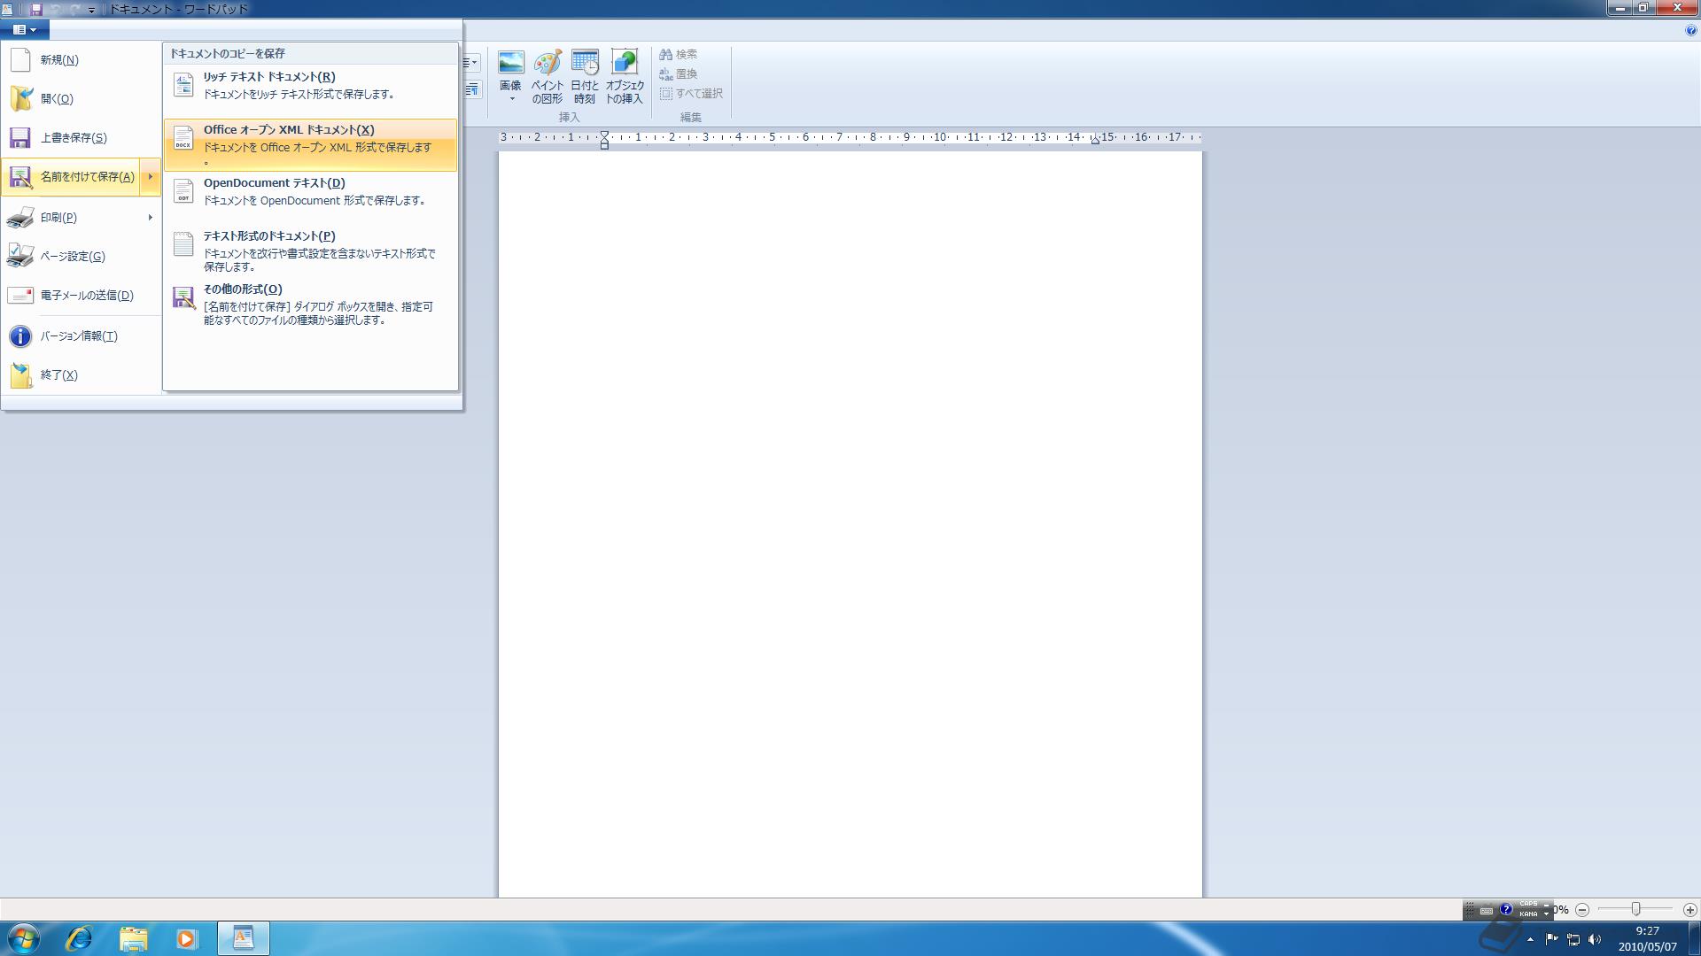Toggle the CAPS lock indicator
Viewport: 1701px width, 956px height.
[x=1528, y=905]
